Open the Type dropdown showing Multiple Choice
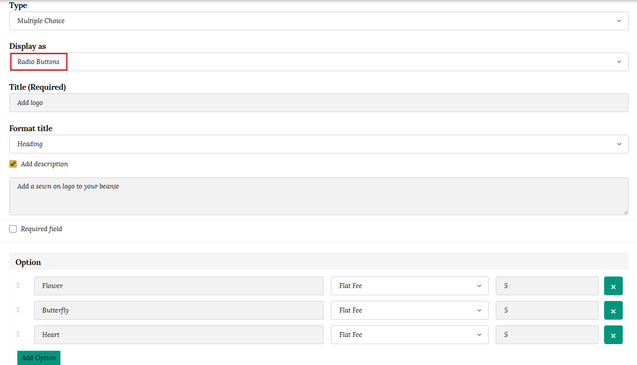637x365 pixels. pos(319,21)
